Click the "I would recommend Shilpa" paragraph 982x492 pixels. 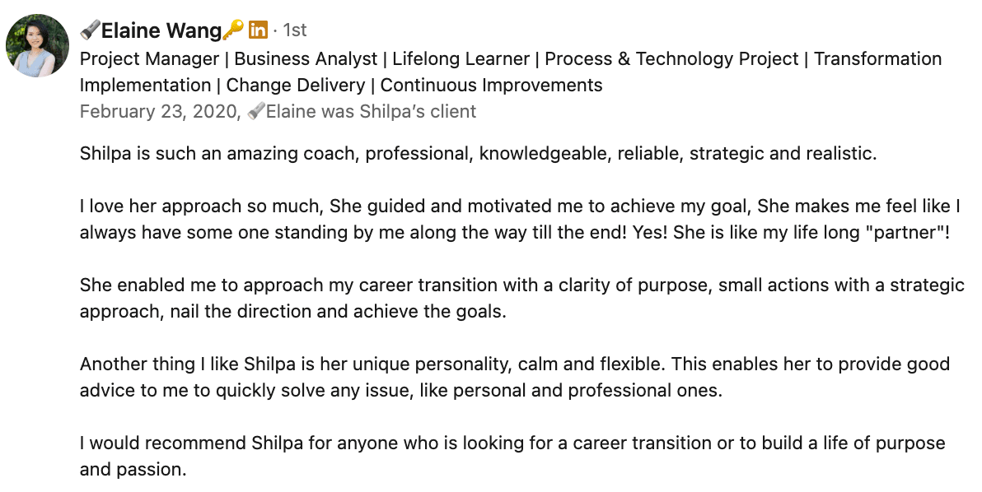click(511, 457)
